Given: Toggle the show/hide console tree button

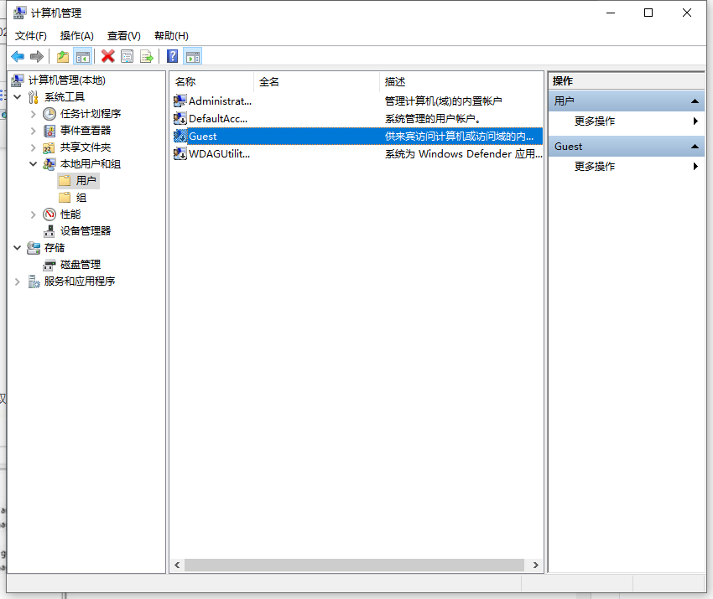Looking at the screenshot, I should [x=82, y=56].
